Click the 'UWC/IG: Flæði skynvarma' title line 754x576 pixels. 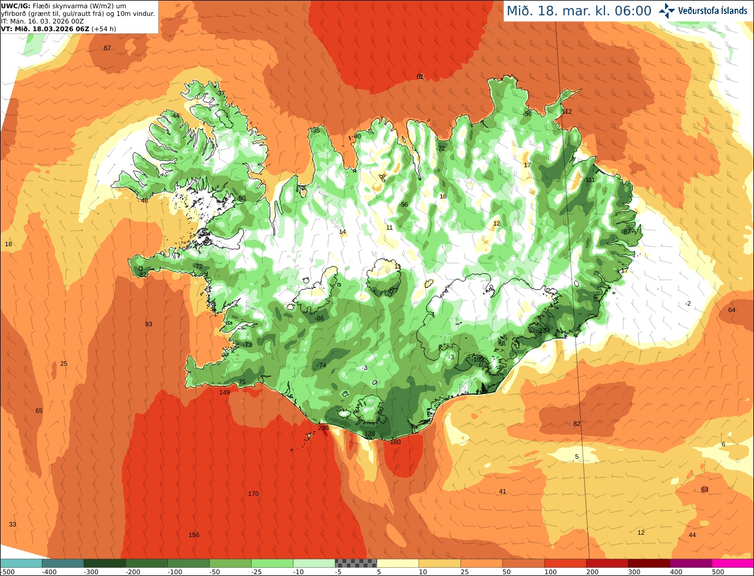click(x=63, y=5)
